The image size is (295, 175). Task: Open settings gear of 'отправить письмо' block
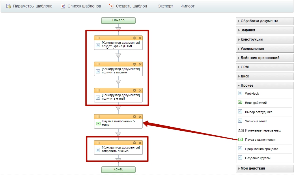tap(135, 143)
